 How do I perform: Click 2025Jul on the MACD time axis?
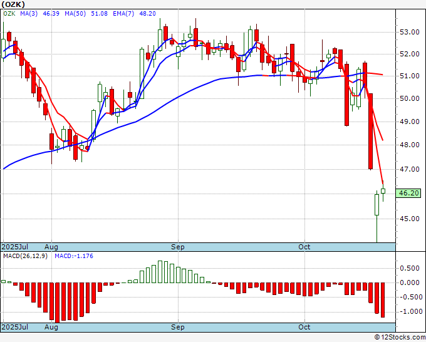coord(15,327)
